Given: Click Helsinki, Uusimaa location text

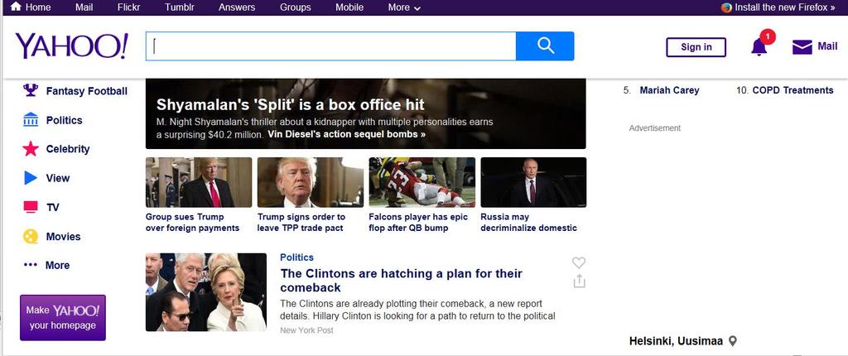Looking at the screenshot, I should [676, 341].
